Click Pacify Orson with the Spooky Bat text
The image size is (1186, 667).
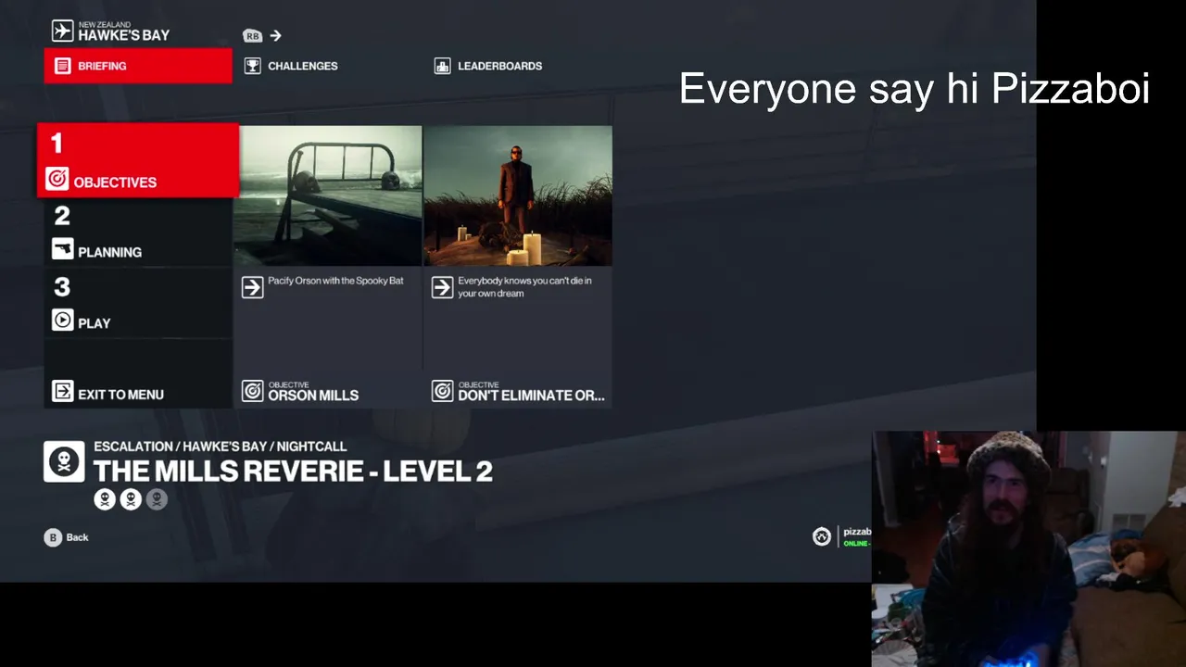[336, 281]
